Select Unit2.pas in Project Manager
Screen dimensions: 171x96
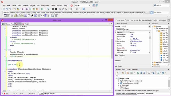pyautogui.click(x=125, y=88)
